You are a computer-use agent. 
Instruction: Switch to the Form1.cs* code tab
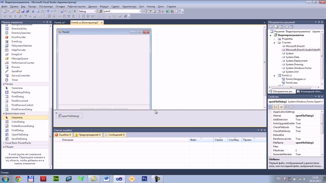tap(60, 23)
